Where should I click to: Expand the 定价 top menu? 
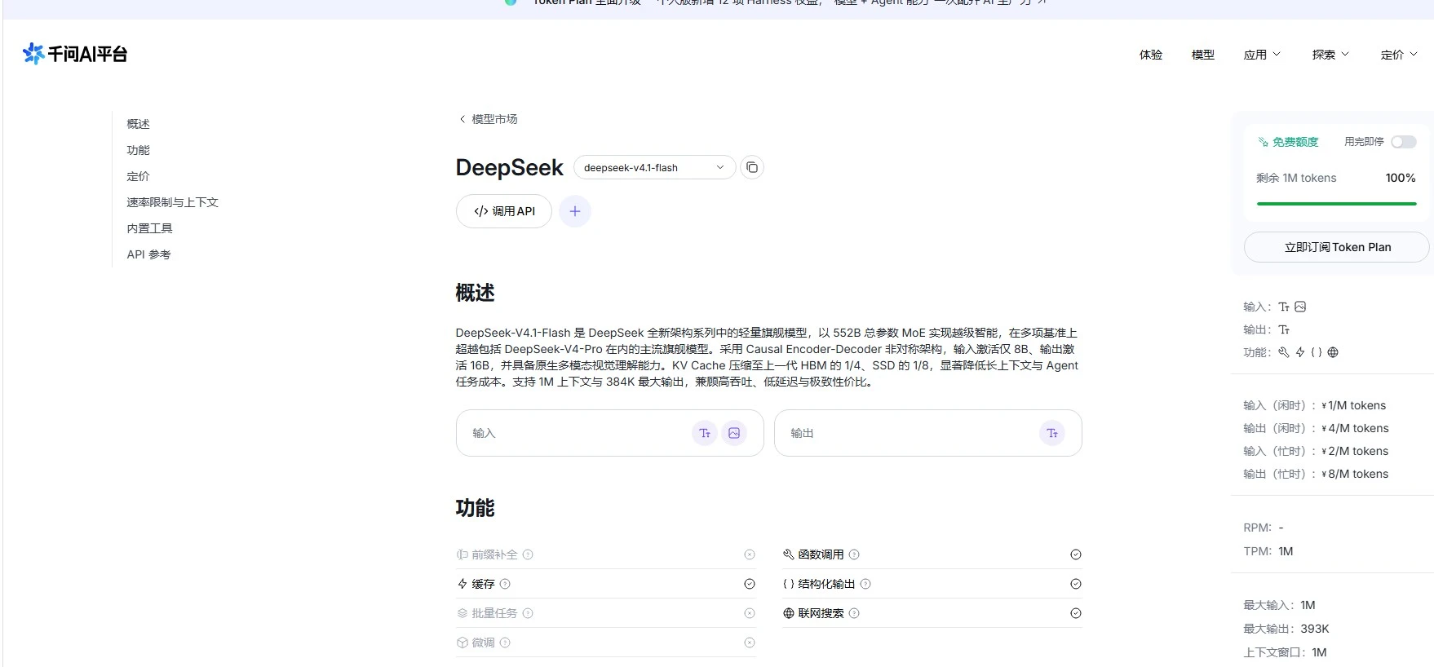tap(1399, 55)
